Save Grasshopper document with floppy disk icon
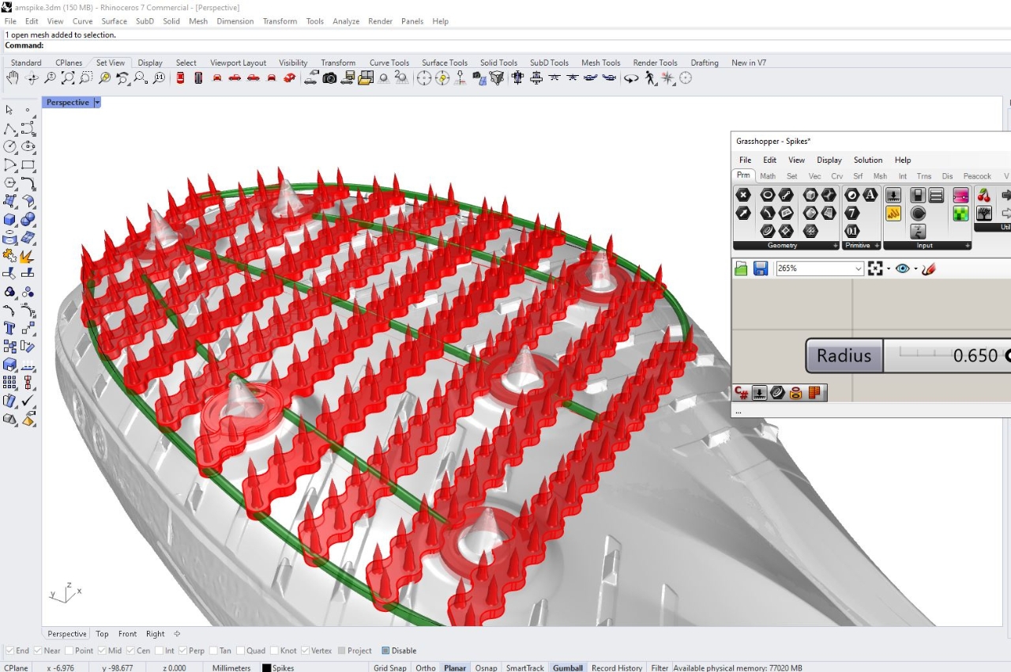This screenshot has height=672, width=1011. click(x=761, y=269)
